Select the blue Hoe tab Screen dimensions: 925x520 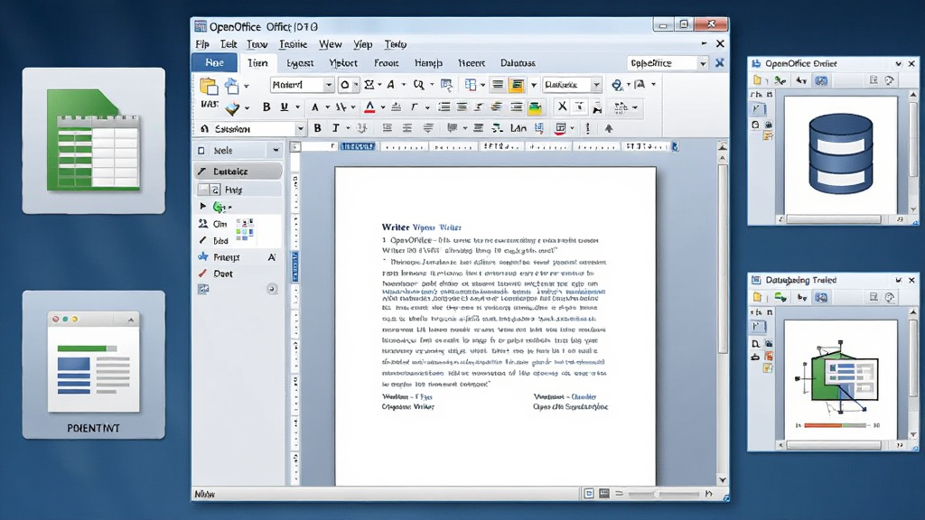215,62
